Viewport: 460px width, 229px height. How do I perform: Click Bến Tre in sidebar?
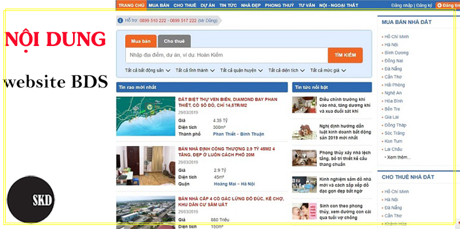(x=392, y=109)
